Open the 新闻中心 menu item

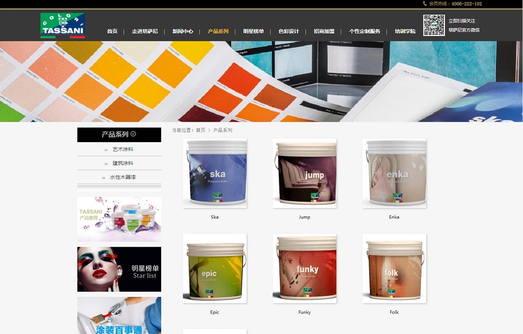[x=183, y=31]
